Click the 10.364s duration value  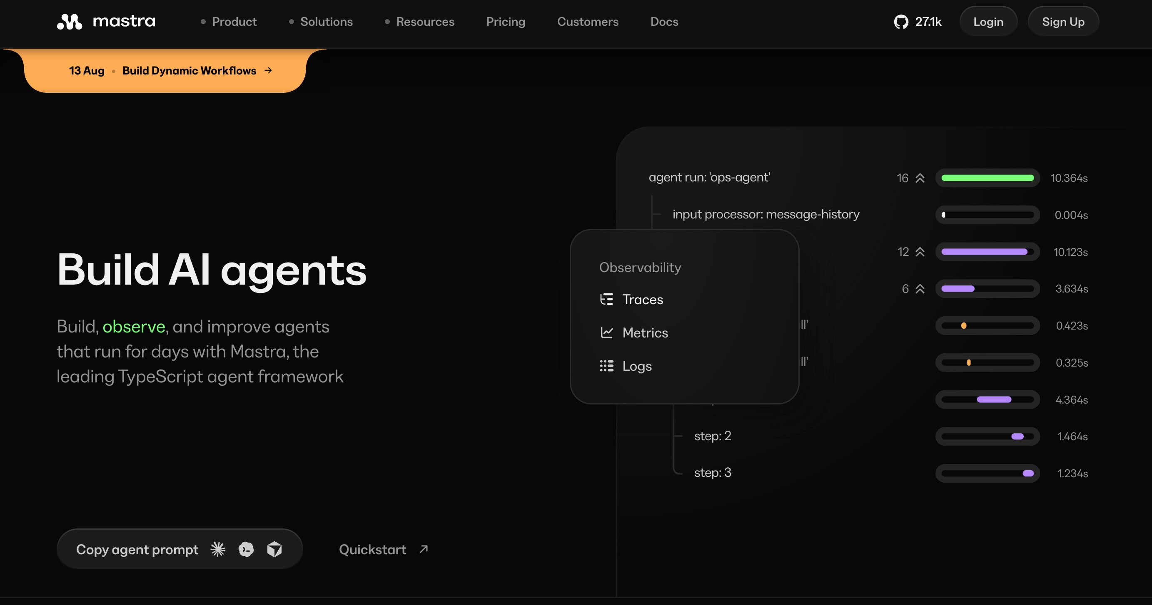pos(1069,178)
